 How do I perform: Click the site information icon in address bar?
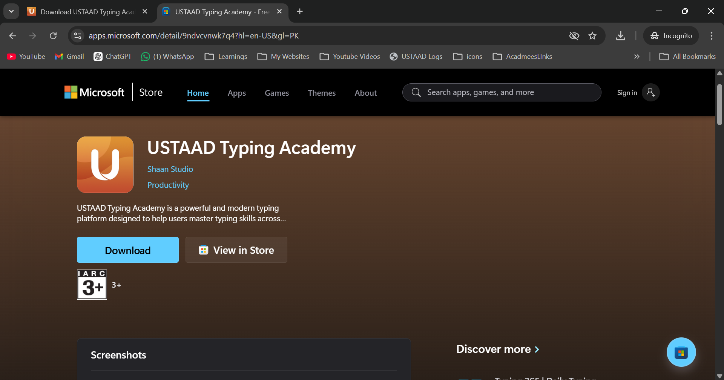click(x=78, y=36)
